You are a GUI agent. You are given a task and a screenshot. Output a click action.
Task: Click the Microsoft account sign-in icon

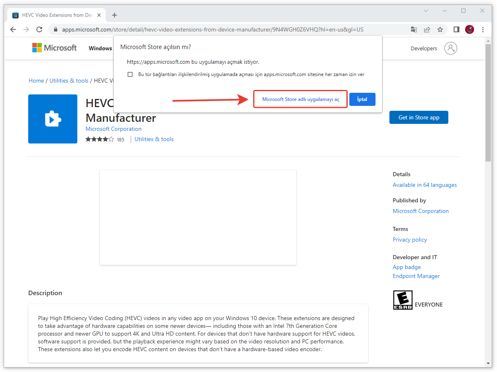pyautogui.click(x=450, y=48)
